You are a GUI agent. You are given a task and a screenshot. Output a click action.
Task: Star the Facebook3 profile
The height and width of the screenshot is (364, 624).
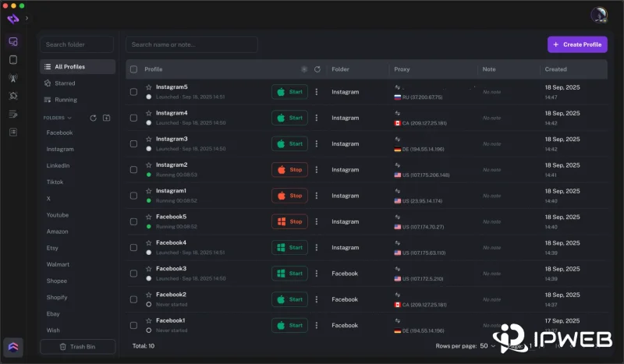tap(148, 269)
